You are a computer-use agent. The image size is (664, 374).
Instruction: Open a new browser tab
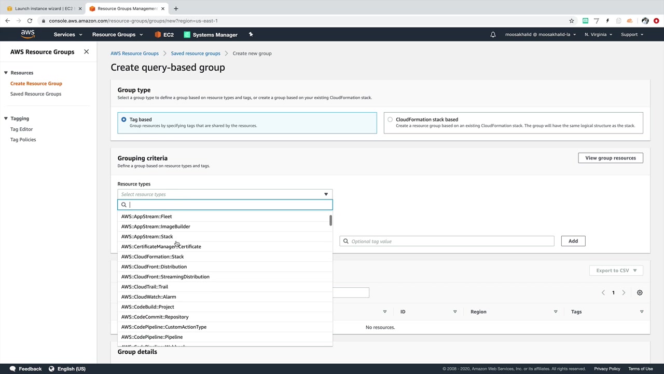[x=176, y=8]
